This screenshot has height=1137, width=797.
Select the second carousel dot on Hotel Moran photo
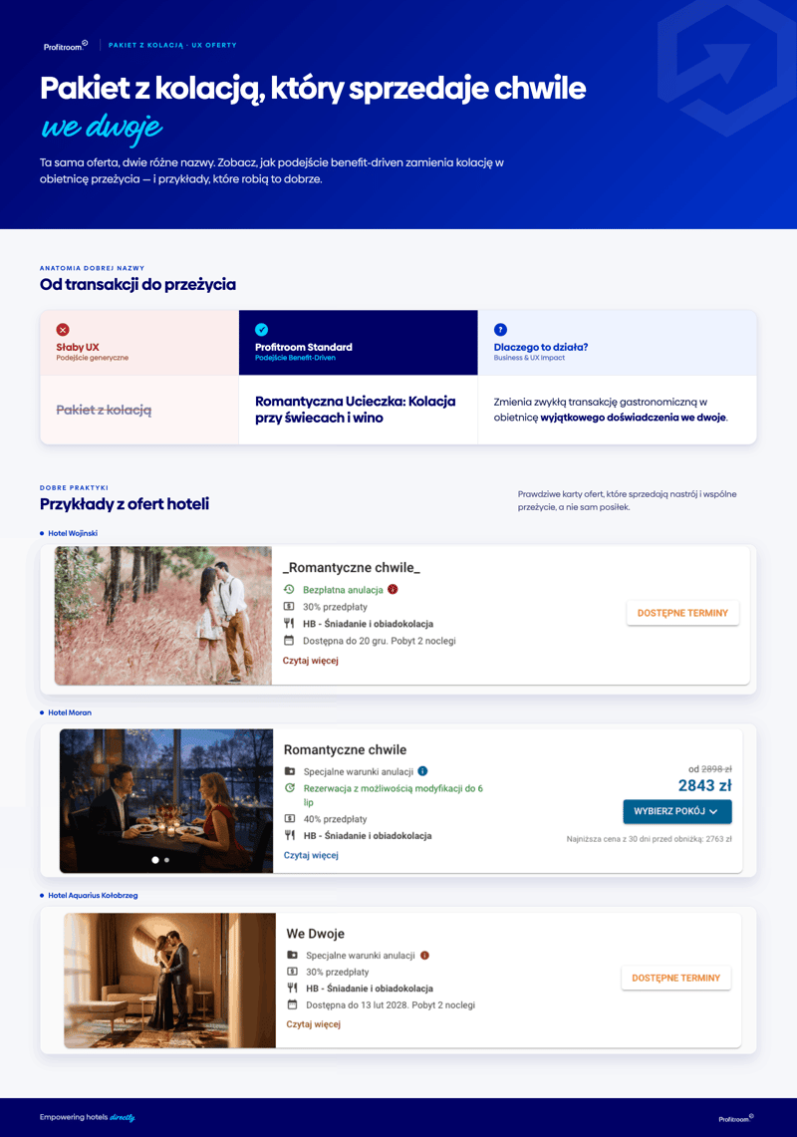pyautogui.click(x=166, y=860)
